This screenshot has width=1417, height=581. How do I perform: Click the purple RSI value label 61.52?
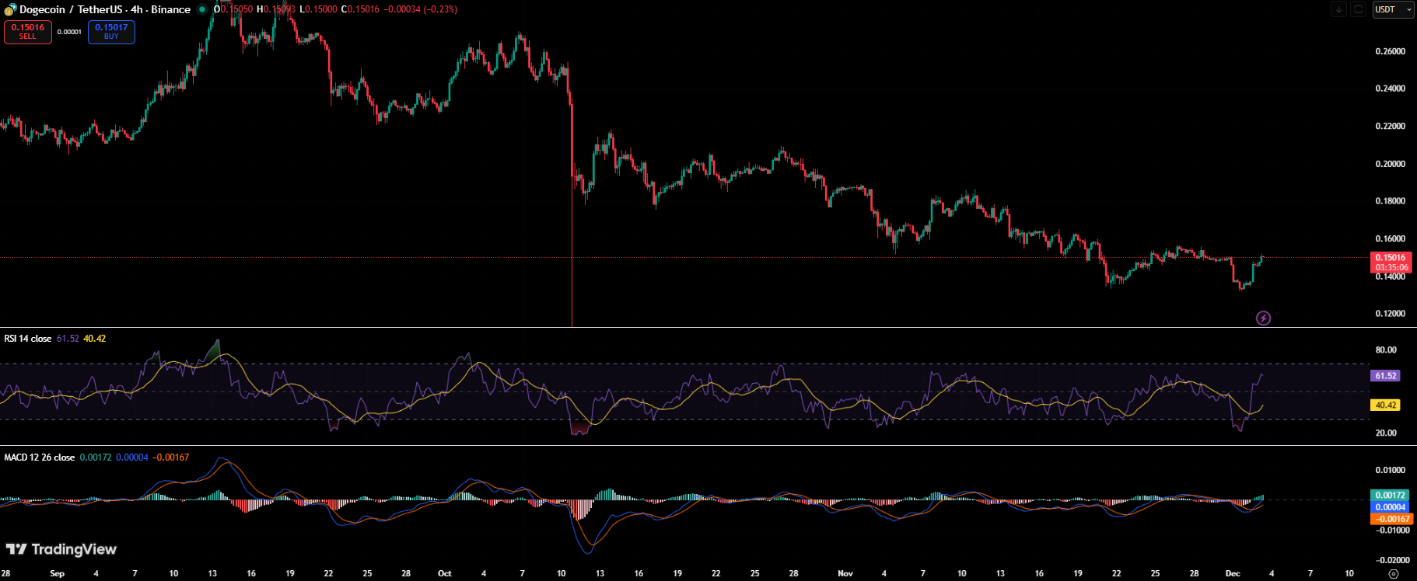click(1386, 375)
